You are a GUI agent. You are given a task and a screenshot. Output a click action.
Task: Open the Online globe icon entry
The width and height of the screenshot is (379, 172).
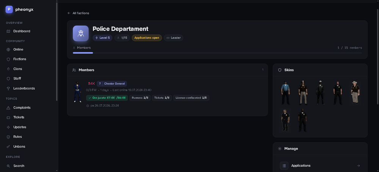coord(8,50)
